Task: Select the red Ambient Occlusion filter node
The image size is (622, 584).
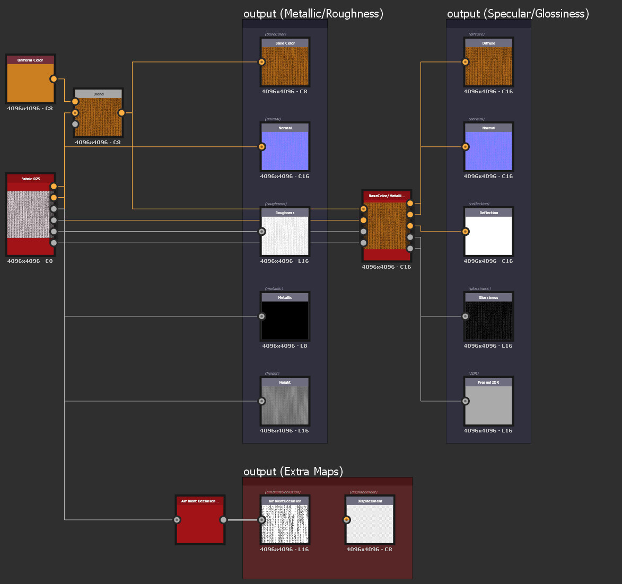Action: [x=200, y=520]
